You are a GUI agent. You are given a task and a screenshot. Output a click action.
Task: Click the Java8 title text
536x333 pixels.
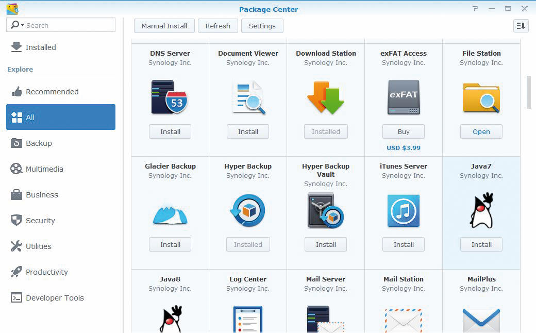click(x=170, y=279)
